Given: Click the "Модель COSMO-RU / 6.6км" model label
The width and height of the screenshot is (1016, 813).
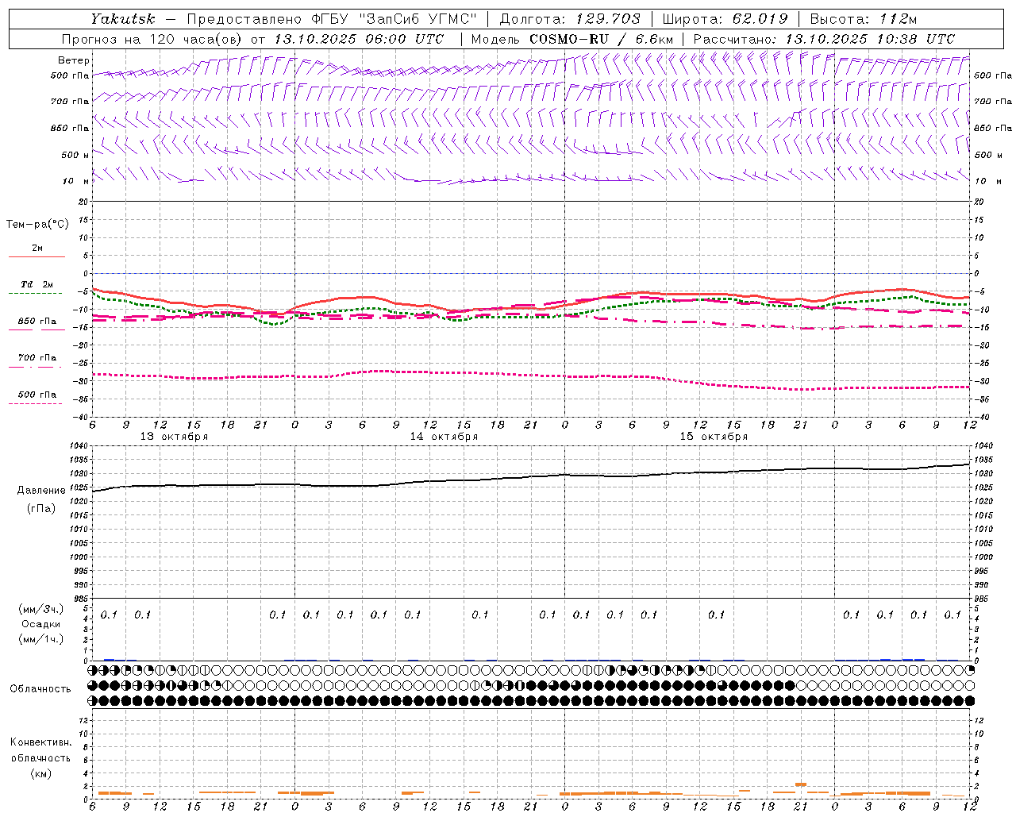Looking at the screenshot, I should pos(571,39).
